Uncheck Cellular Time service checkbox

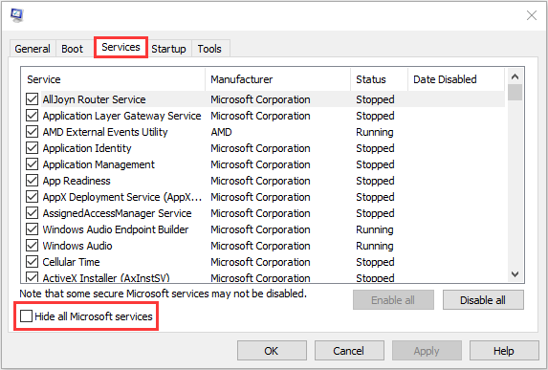[33, 262]
